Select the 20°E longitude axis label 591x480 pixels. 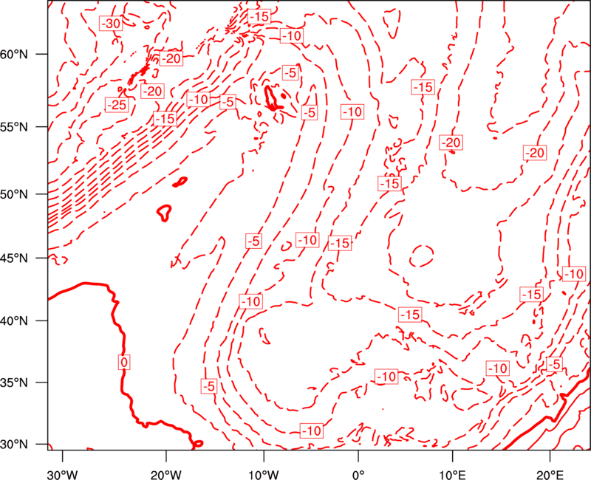(x=550, y=474)
